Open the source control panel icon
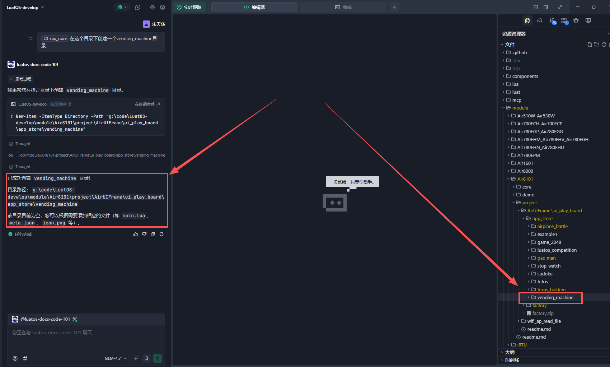 [x=552, y=21]
